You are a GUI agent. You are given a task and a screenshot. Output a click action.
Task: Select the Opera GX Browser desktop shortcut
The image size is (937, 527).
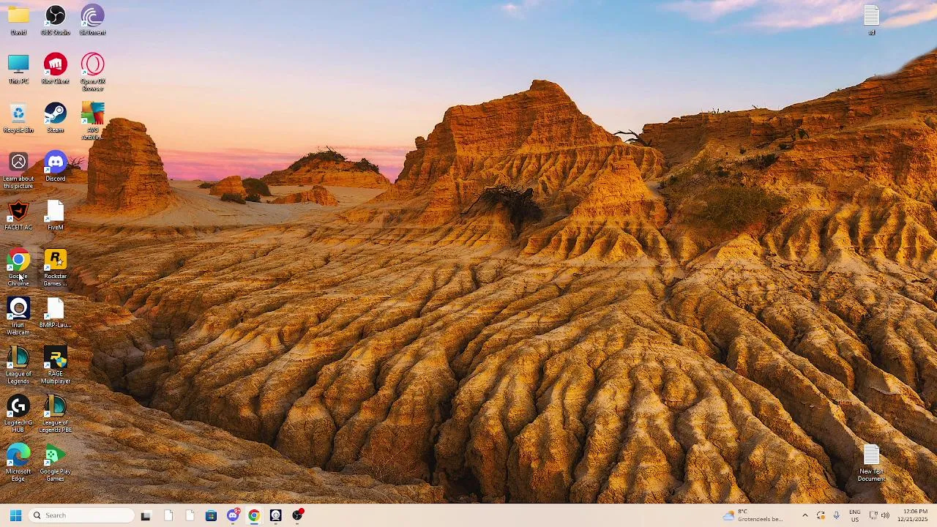92,72
